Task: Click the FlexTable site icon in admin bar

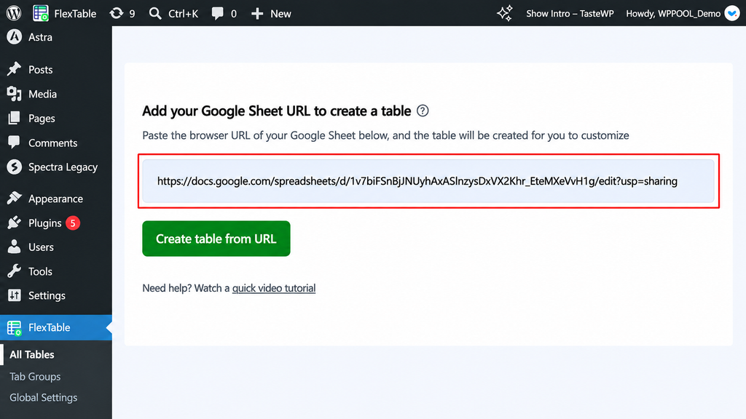Action: [41, 13]
